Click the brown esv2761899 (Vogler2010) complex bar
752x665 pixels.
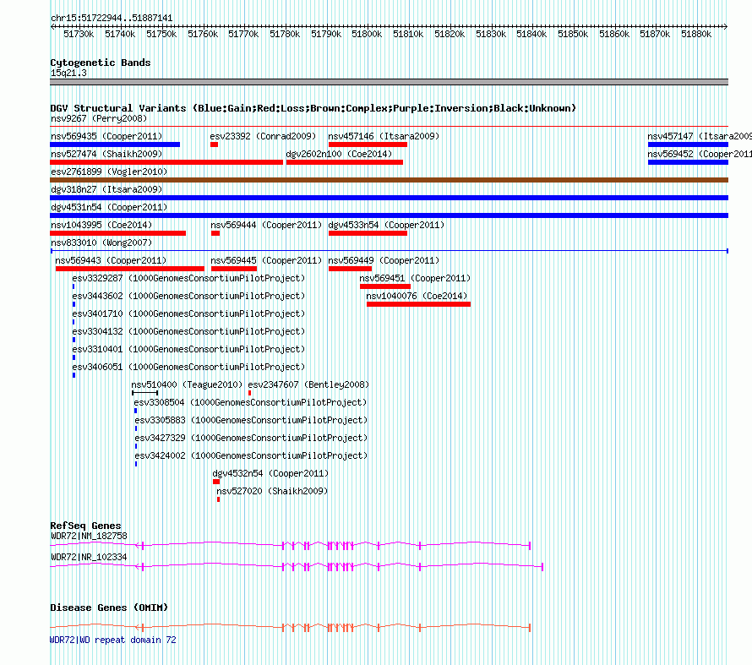(389, 180)
